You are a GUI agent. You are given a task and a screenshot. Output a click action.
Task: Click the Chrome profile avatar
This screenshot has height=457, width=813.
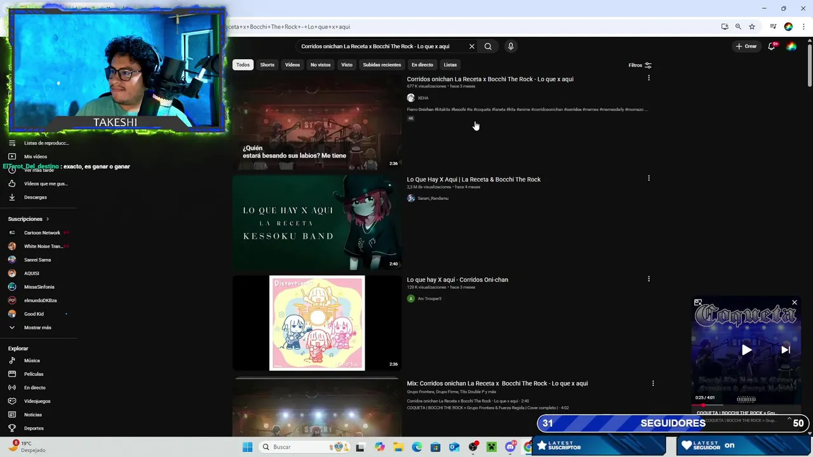788,27
